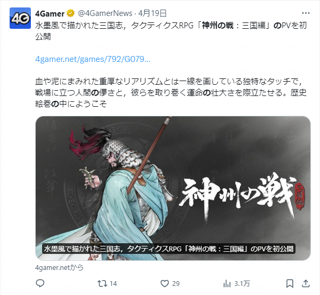
Task: Click the repost count 14
Action: (113, 284)
